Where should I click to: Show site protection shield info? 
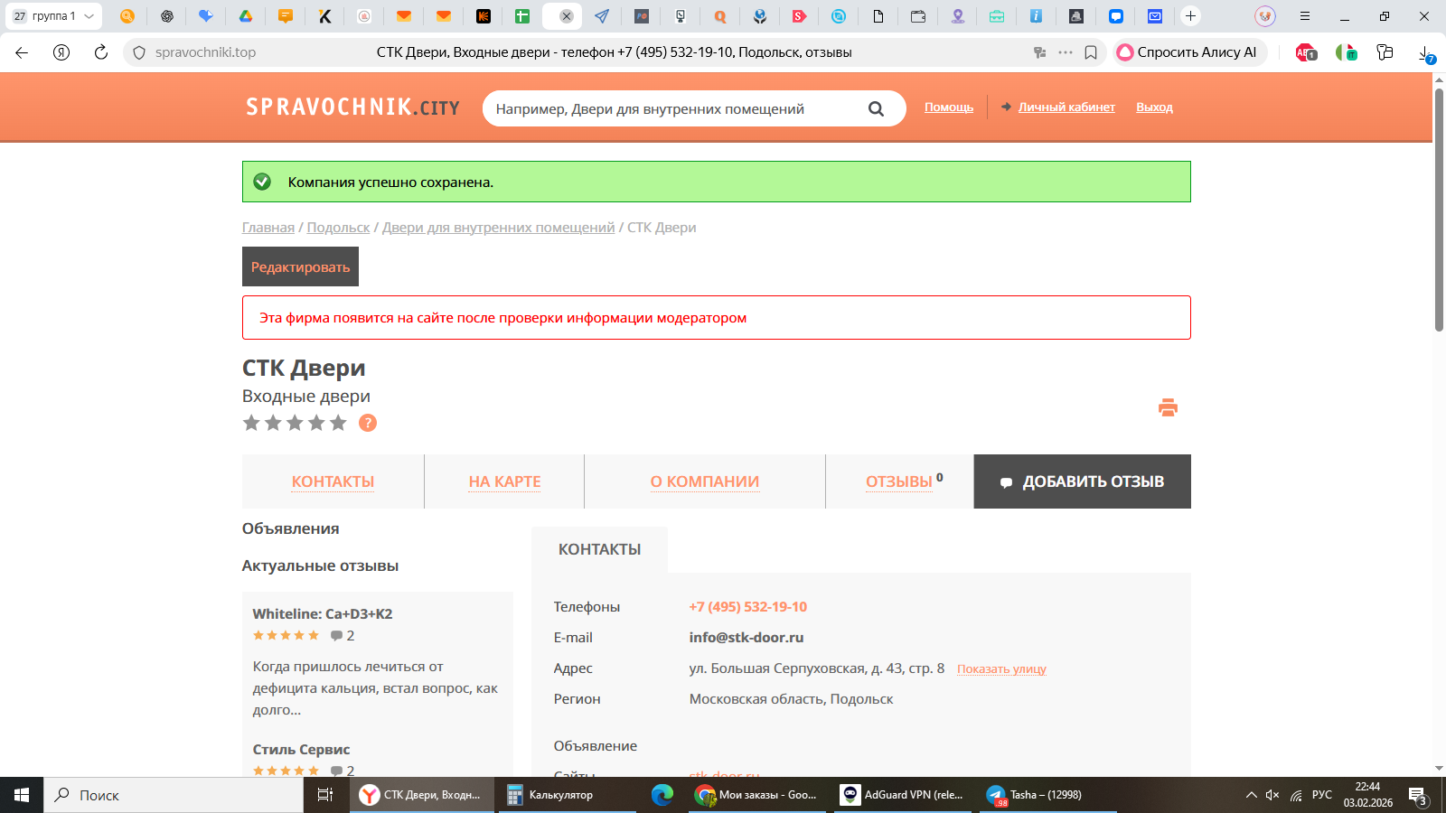(139, 52)
